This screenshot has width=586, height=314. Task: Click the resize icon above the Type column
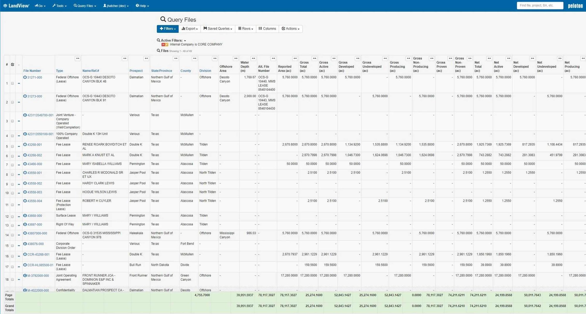point(125,59)
